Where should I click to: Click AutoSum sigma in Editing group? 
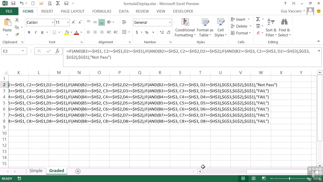258,19
